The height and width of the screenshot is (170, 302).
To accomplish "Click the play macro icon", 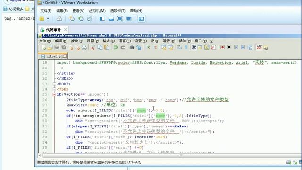I will (236, 47).
